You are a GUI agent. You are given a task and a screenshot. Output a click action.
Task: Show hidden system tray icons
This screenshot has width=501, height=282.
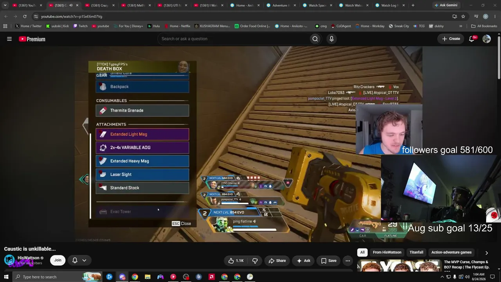442,277
